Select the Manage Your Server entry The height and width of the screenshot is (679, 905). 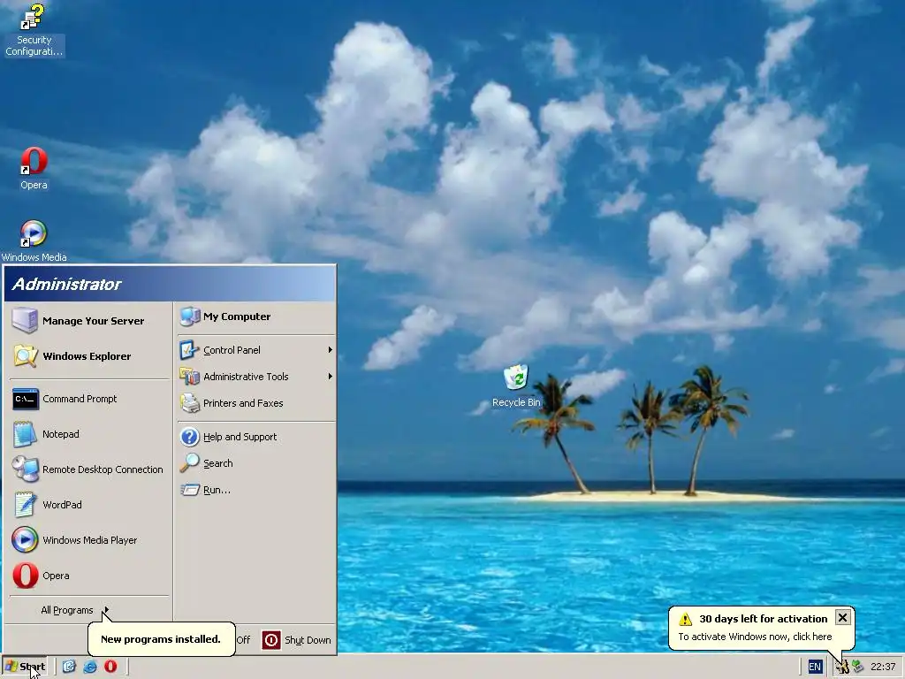point(88,320)
